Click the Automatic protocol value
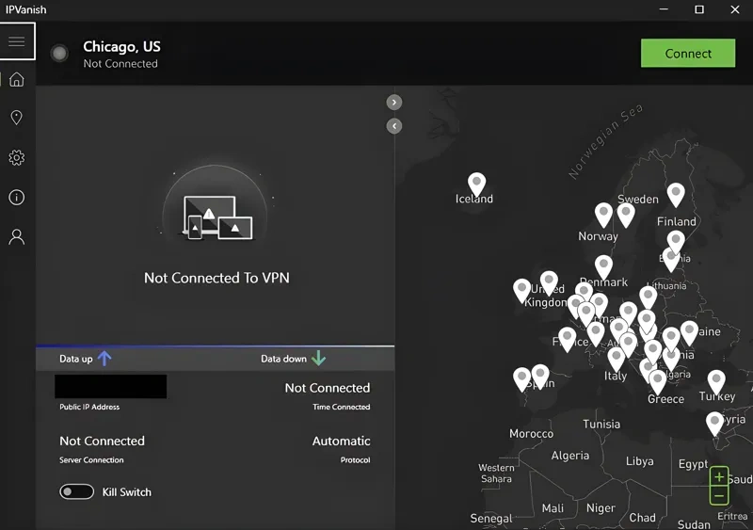 pos(341,441)
